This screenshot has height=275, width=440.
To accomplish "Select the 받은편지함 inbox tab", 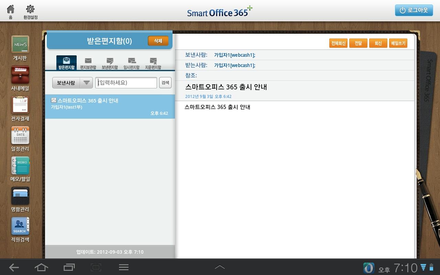I will tap(66, 63).
